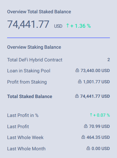Select the +1.36 % change indicator
Viewport: 117px width, 158px height.
tap(81, 26)
